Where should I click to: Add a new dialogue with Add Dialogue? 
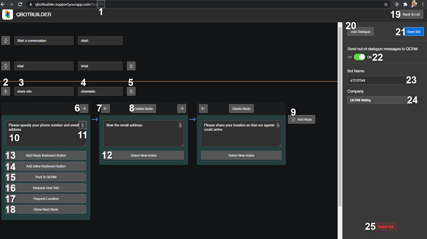tap(361, 32)
